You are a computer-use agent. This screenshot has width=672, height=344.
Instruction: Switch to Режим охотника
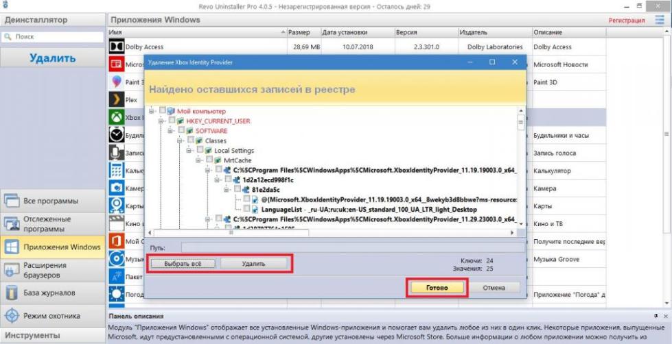53,316
